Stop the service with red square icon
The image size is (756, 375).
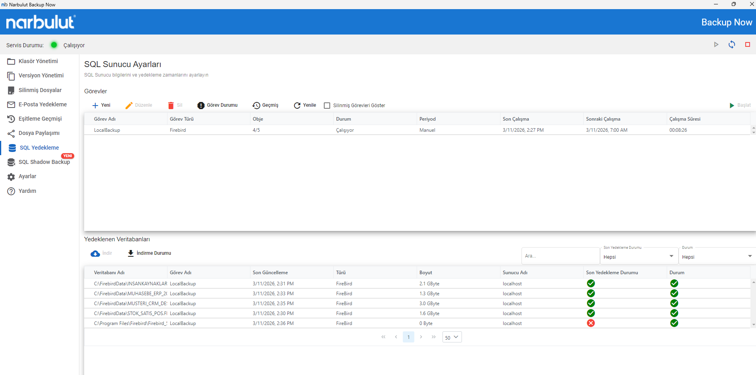click(x=747, y=45)
